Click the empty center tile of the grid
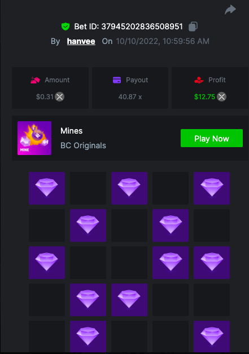 tap(129, 263)
